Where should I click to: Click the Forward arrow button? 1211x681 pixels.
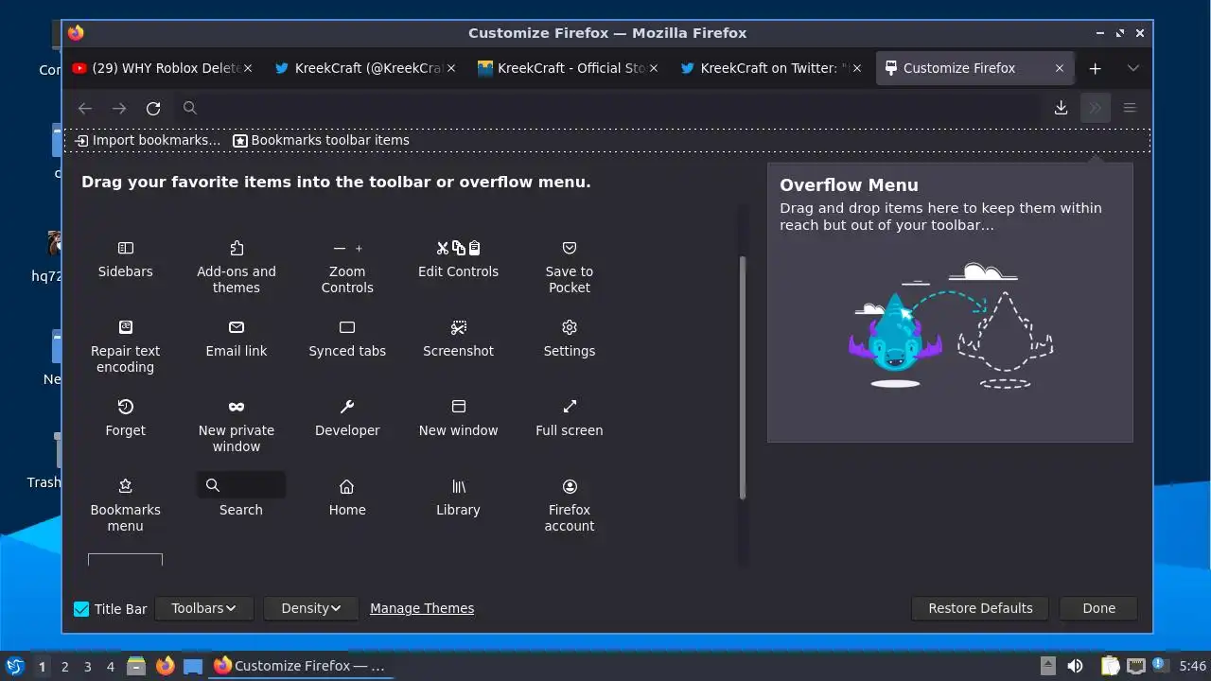119,108
